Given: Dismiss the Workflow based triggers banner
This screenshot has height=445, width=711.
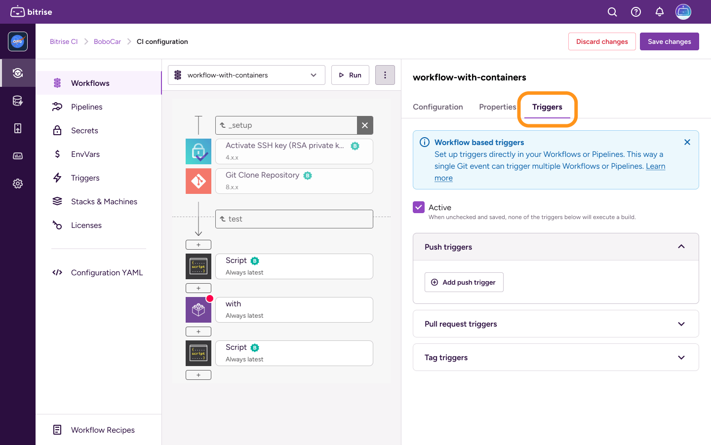Looking at the screenshot, I should pos(687,142).
